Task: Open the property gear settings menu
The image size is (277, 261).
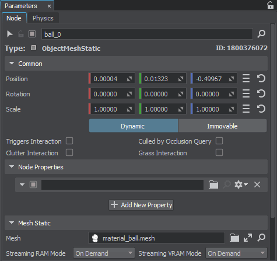Action: [x=241, y=185]
